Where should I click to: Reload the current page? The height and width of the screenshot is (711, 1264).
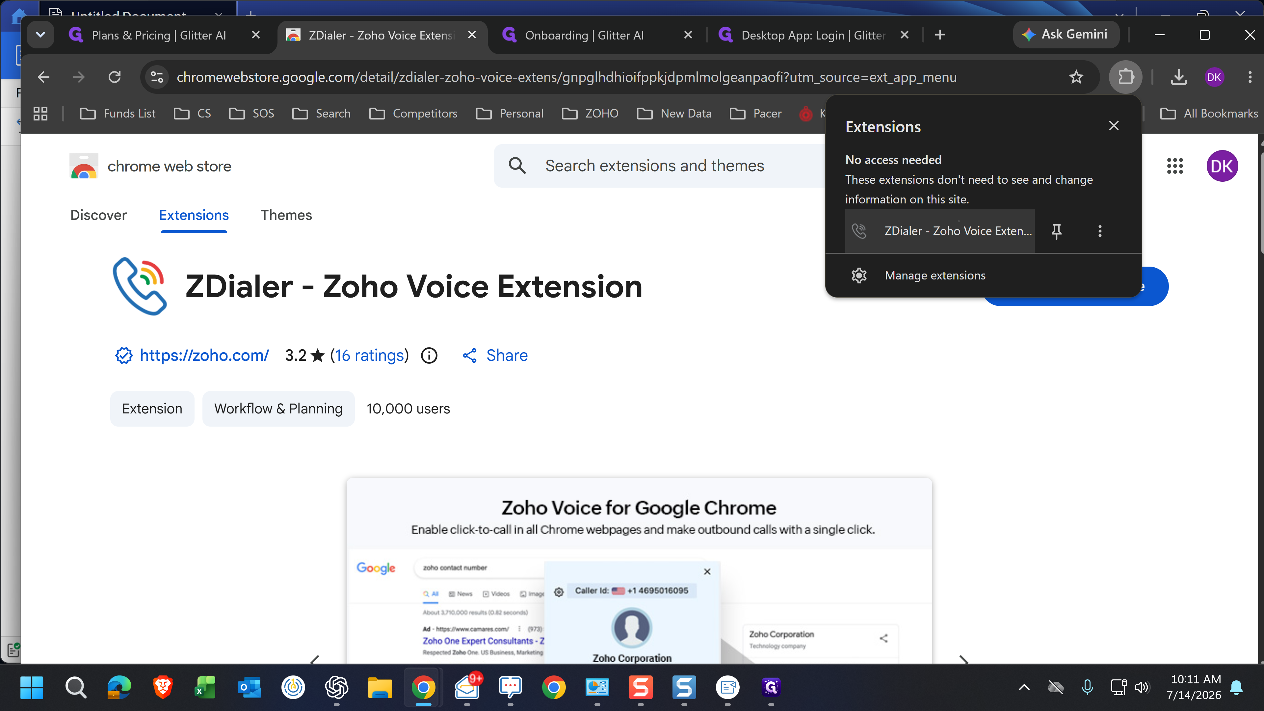(114, 77)
